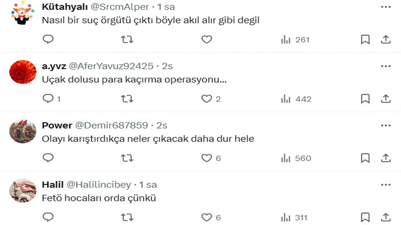Bookmark the a.yvz tweet
The height and width of the screenshot is (225, 401).
pos(365,99)
